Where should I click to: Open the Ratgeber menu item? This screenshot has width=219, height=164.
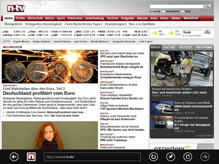click(127, 18)
